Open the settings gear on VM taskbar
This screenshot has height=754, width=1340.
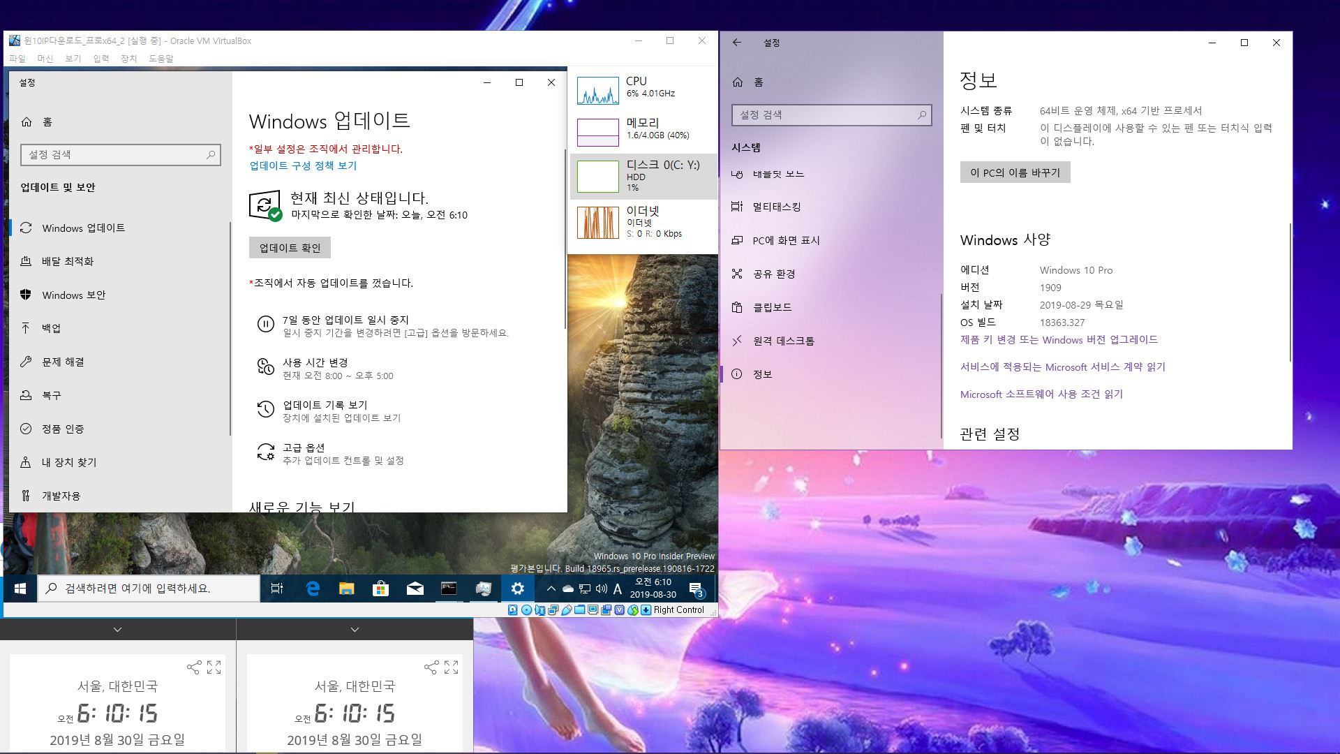[x=517, y=589]
